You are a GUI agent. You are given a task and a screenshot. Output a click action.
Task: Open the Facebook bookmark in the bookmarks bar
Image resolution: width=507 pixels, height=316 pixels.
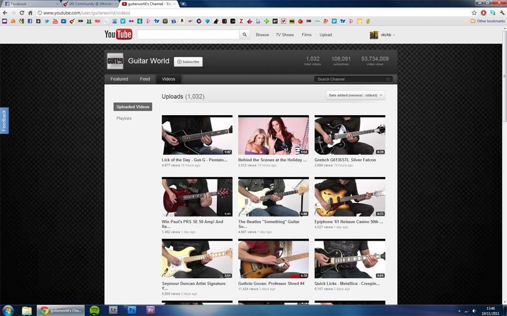30,21
